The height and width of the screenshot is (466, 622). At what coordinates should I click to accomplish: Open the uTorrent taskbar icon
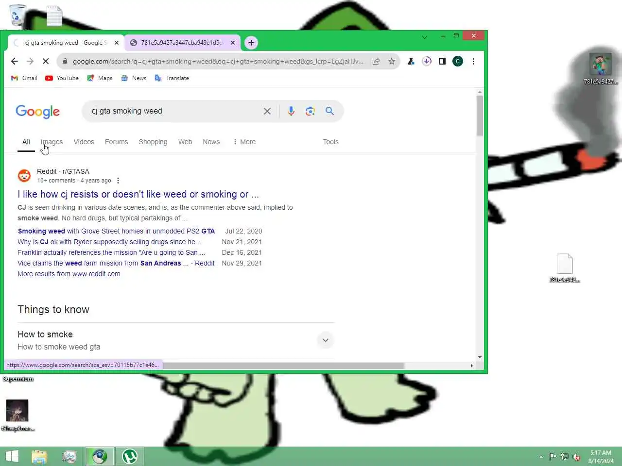pyautogui.click(x=130, y=456)
